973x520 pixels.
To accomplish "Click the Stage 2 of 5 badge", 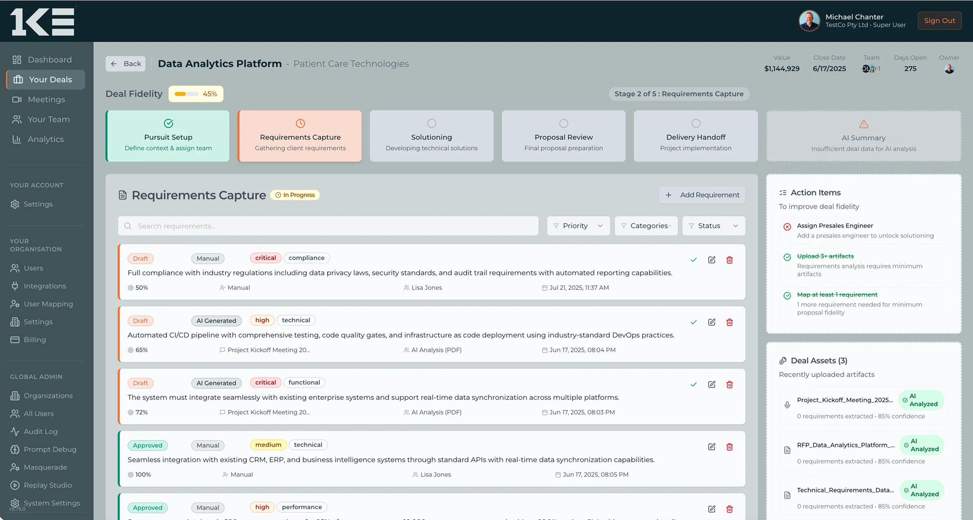I will click(x=679, y=94).
